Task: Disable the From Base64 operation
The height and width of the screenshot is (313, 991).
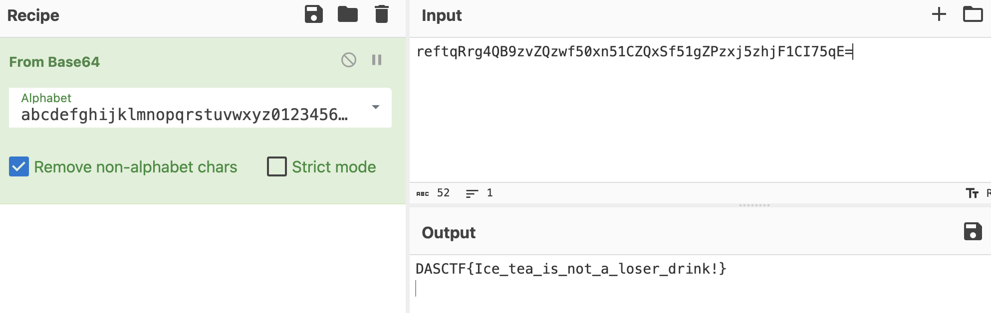Action: tap(349, 60)
